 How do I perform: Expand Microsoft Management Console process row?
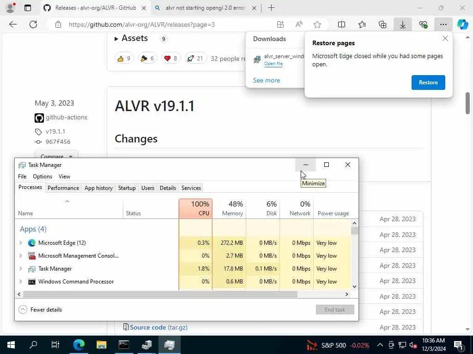20,255
